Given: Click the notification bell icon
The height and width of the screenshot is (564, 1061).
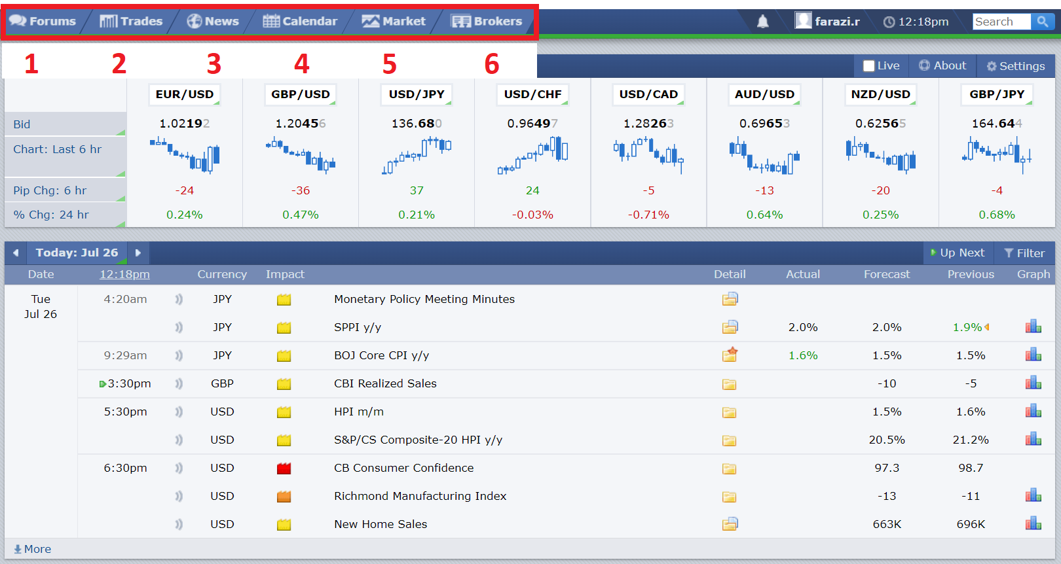Looking at the screenshot, I should coord(762,22).
